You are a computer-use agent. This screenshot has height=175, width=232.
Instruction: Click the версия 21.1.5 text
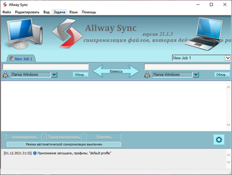[158, 34]
